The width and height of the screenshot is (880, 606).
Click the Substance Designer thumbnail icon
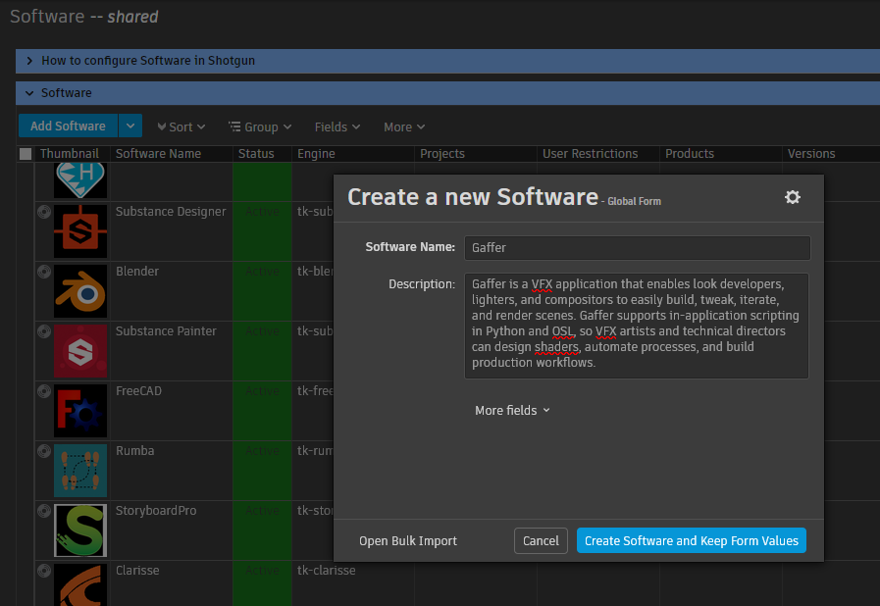80,231
